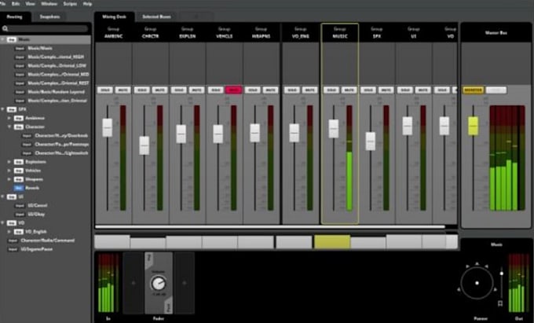Solo the CHRCTR group

[x=141, y=90]
